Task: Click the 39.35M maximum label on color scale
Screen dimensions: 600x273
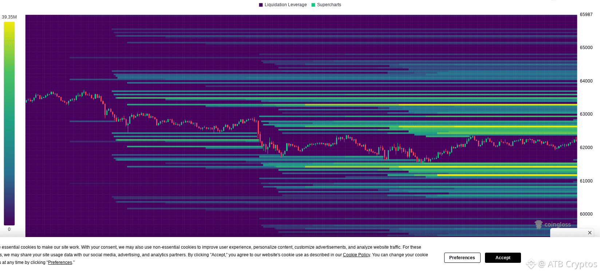Action: pyautogui.click(x=9, y=17)
